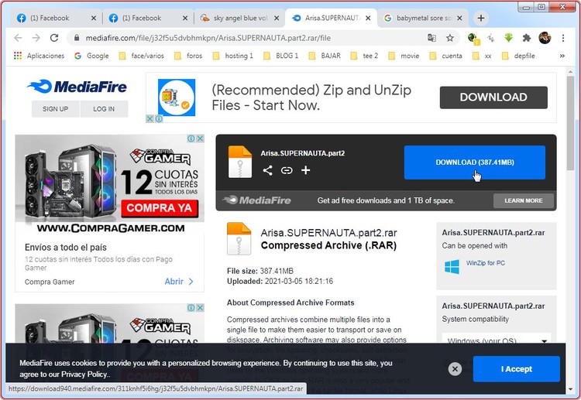This screenshot has width=581, height=400.
Task: Bookmark this page with the star icon
Action: click(x=450, y=38)
